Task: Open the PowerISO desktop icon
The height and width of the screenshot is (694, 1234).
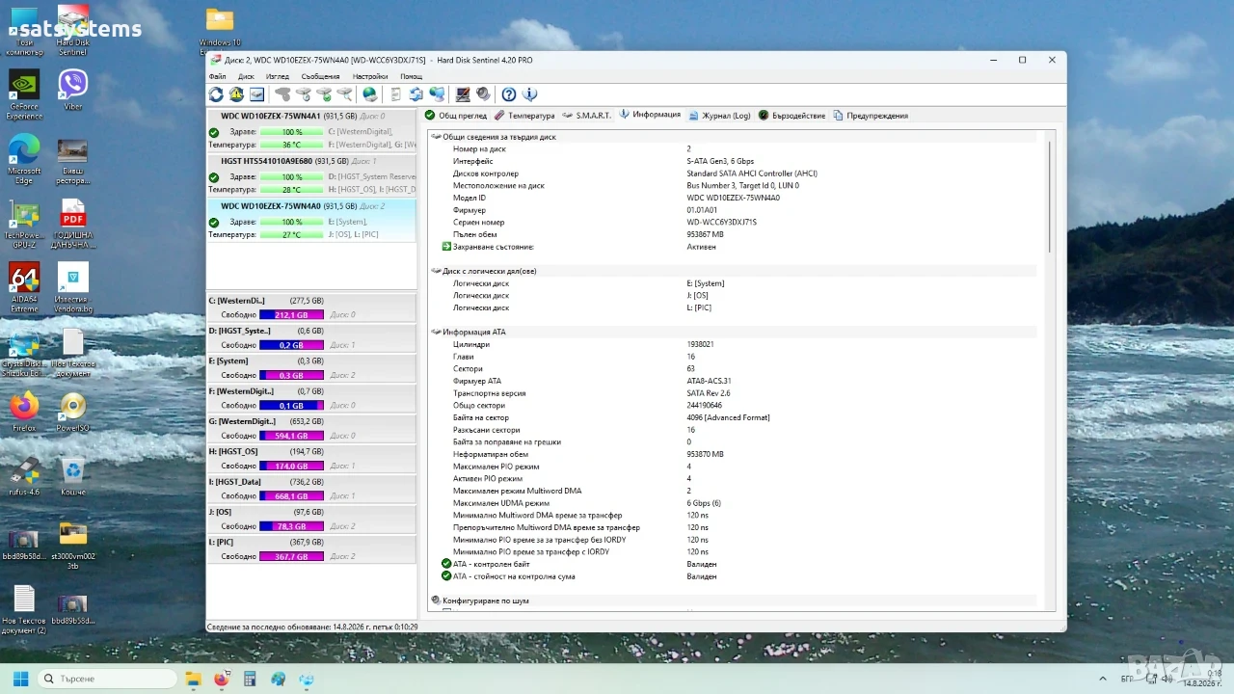Action: pos(72,414)
